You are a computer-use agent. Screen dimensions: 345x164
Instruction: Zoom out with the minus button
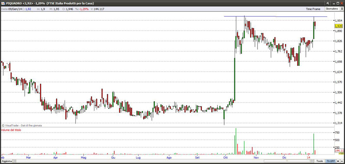342,161
